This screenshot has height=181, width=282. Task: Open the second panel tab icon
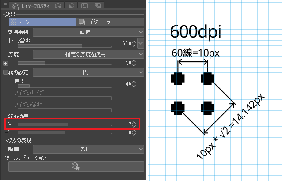(58, 6)
